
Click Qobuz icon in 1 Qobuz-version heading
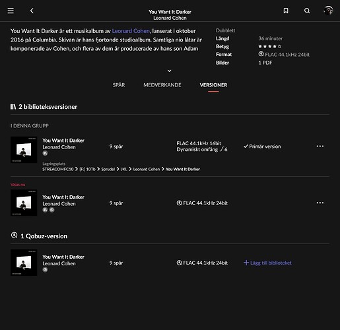click(x=14, y=236)
